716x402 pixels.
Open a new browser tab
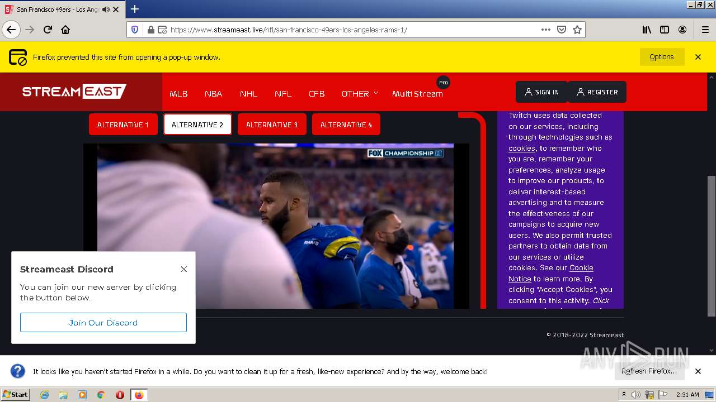coord(135,9)
